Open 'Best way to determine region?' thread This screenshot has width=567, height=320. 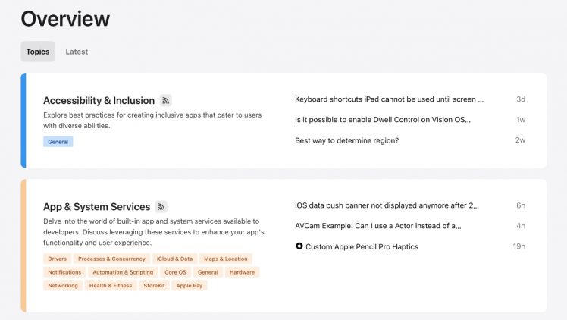(x=346, y=140)
